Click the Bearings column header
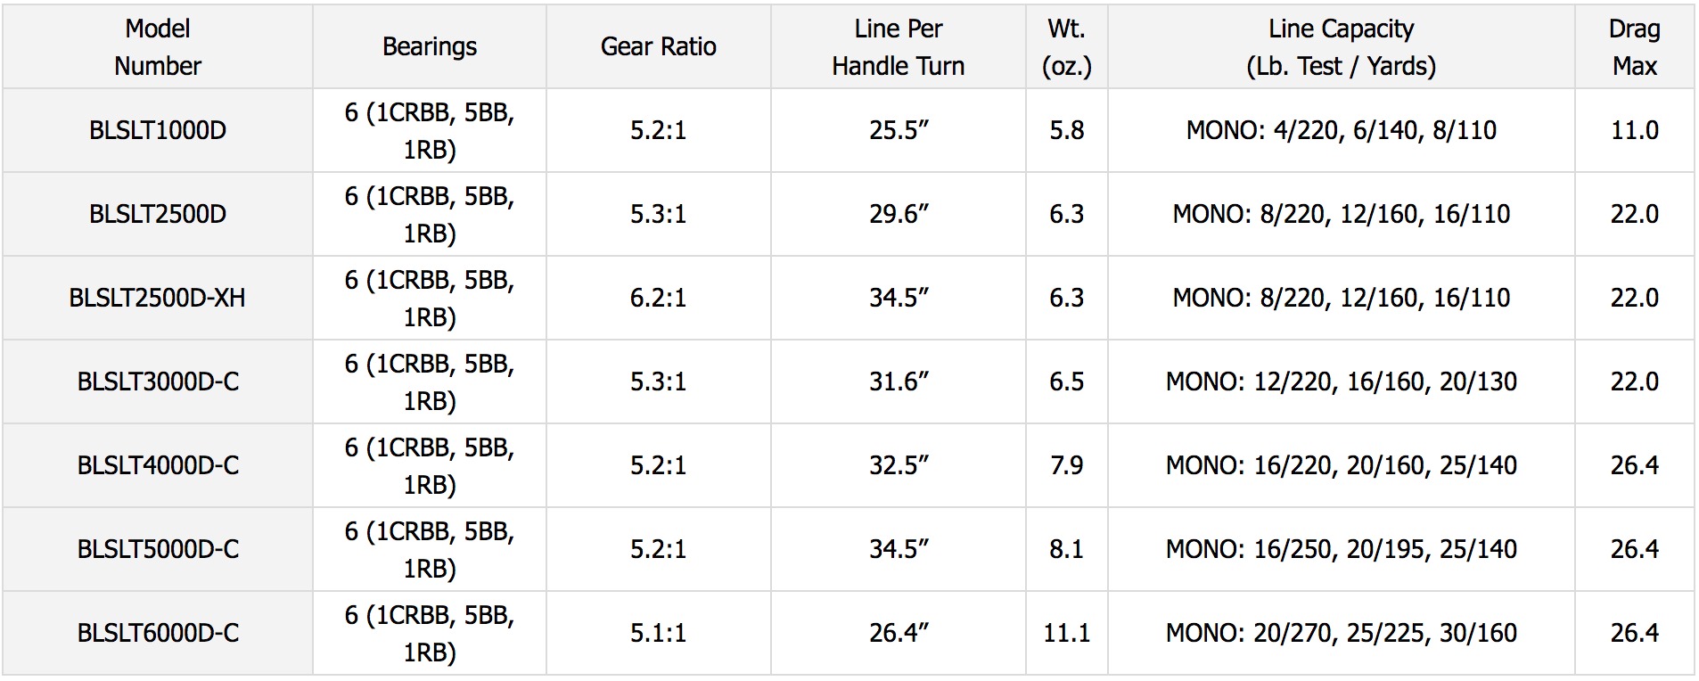Image resolution: width=1699 pixels, height=681 pixels. coord(429,47)
